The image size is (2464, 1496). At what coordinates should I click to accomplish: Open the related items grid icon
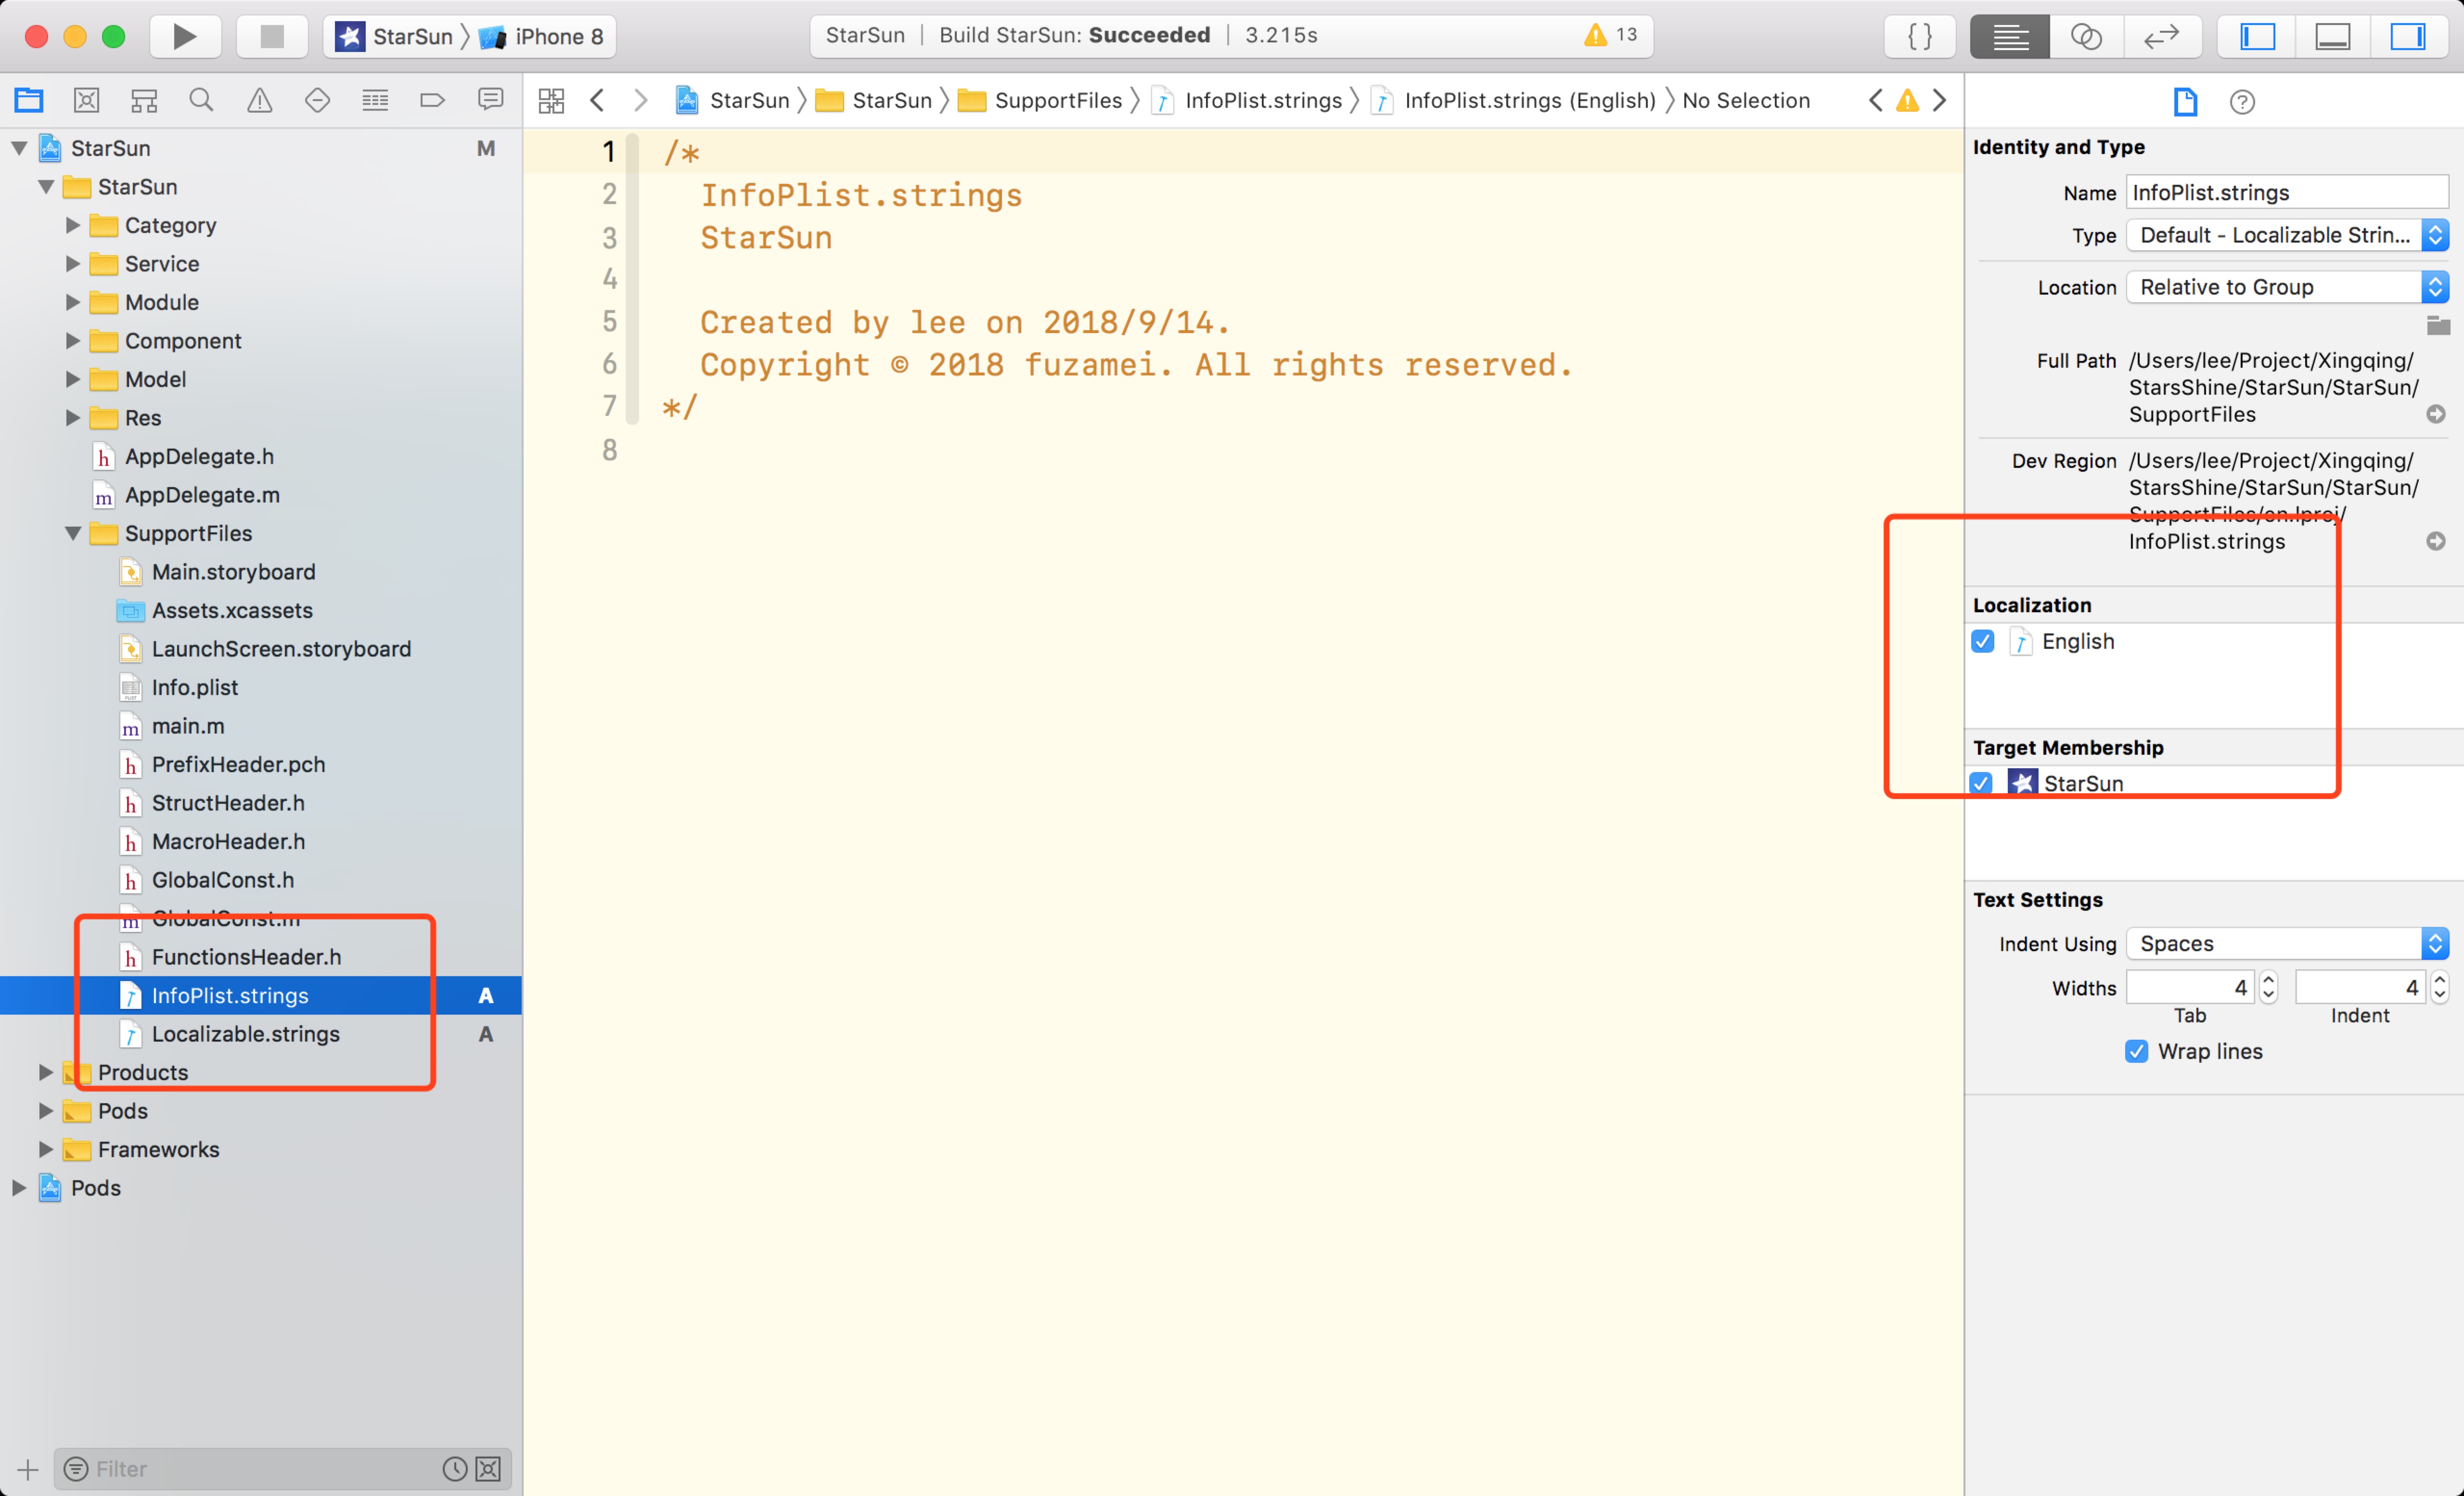[x=551, y=100]
